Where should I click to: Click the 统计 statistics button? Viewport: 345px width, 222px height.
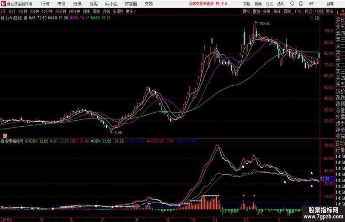[x=277, y=11]
